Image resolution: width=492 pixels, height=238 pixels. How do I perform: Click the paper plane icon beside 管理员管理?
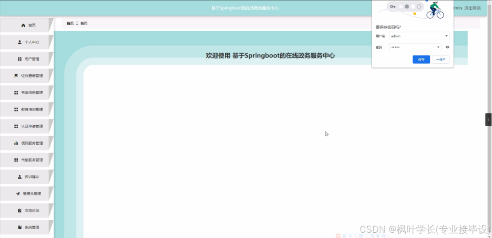pyautogui.click(x=18, y=194)
